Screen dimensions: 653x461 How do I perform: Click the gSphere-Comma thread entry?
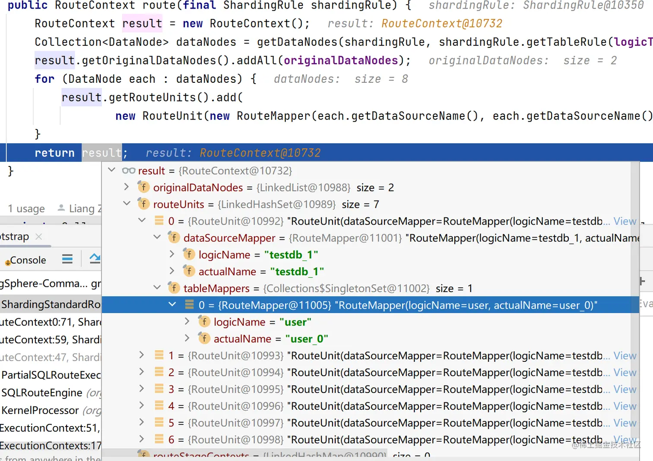(x=51, y=283)
